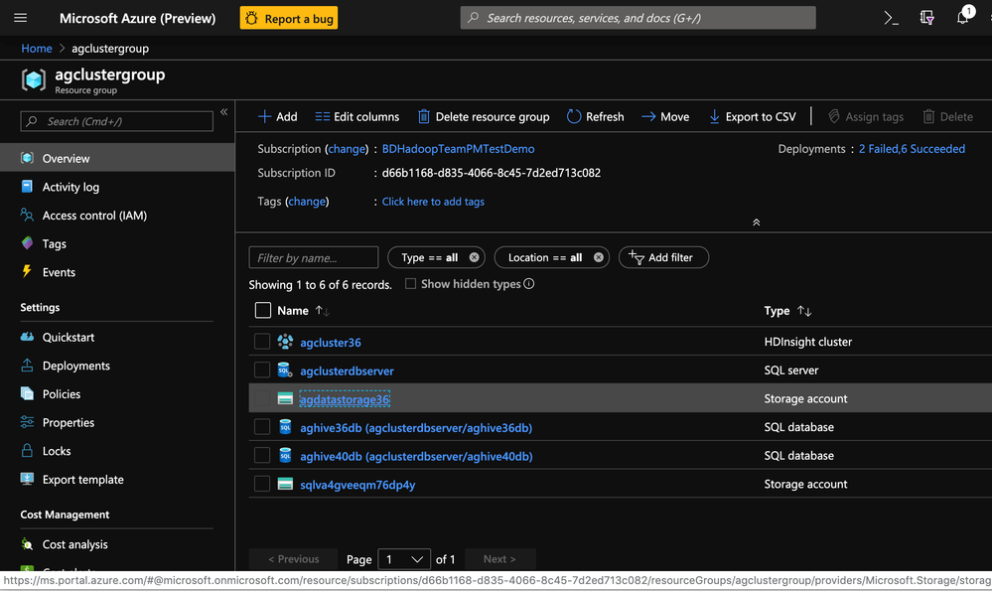This screenshot has width=992, height=591.
Task: Focus the global search resources box
Action: 638,18
